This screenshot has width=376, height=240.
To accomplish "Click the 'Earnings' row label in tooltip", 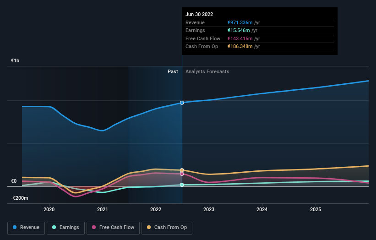I will point(195,30).
